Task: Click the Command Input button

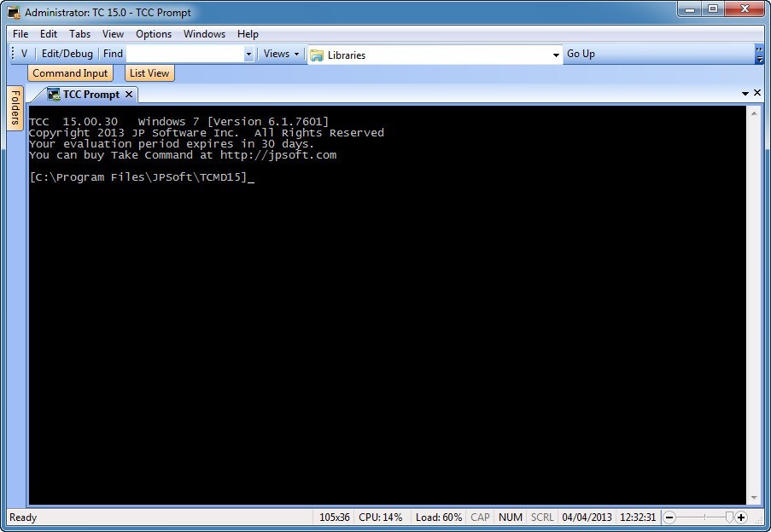Action: (x=70, y=73)
